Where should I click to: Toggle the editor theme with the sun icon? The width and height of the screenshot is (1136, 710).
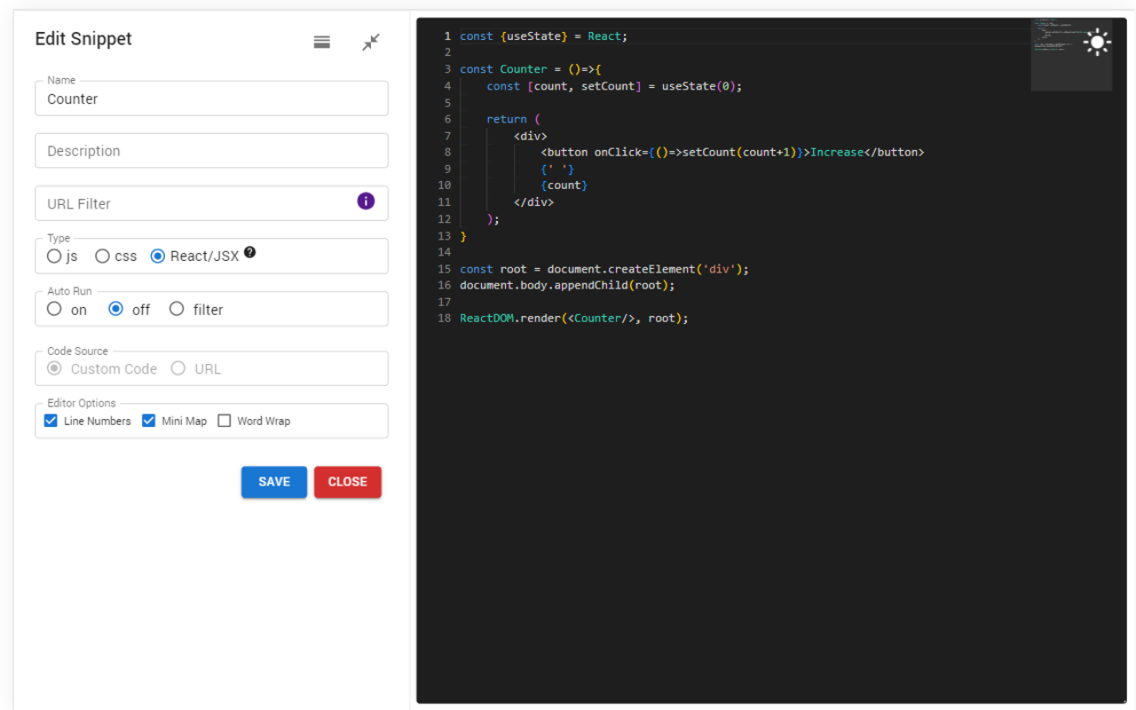pyautogui.click(x=1097, y=42)
